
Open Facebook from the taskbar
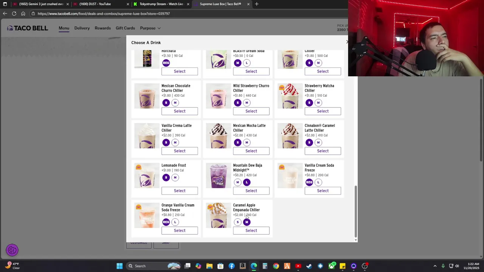[x=231, y=266]
